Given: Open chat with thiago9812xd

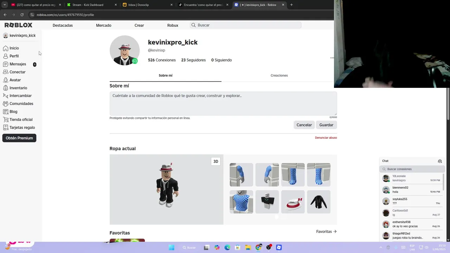Looking at the screenshot, I should 411,235.
